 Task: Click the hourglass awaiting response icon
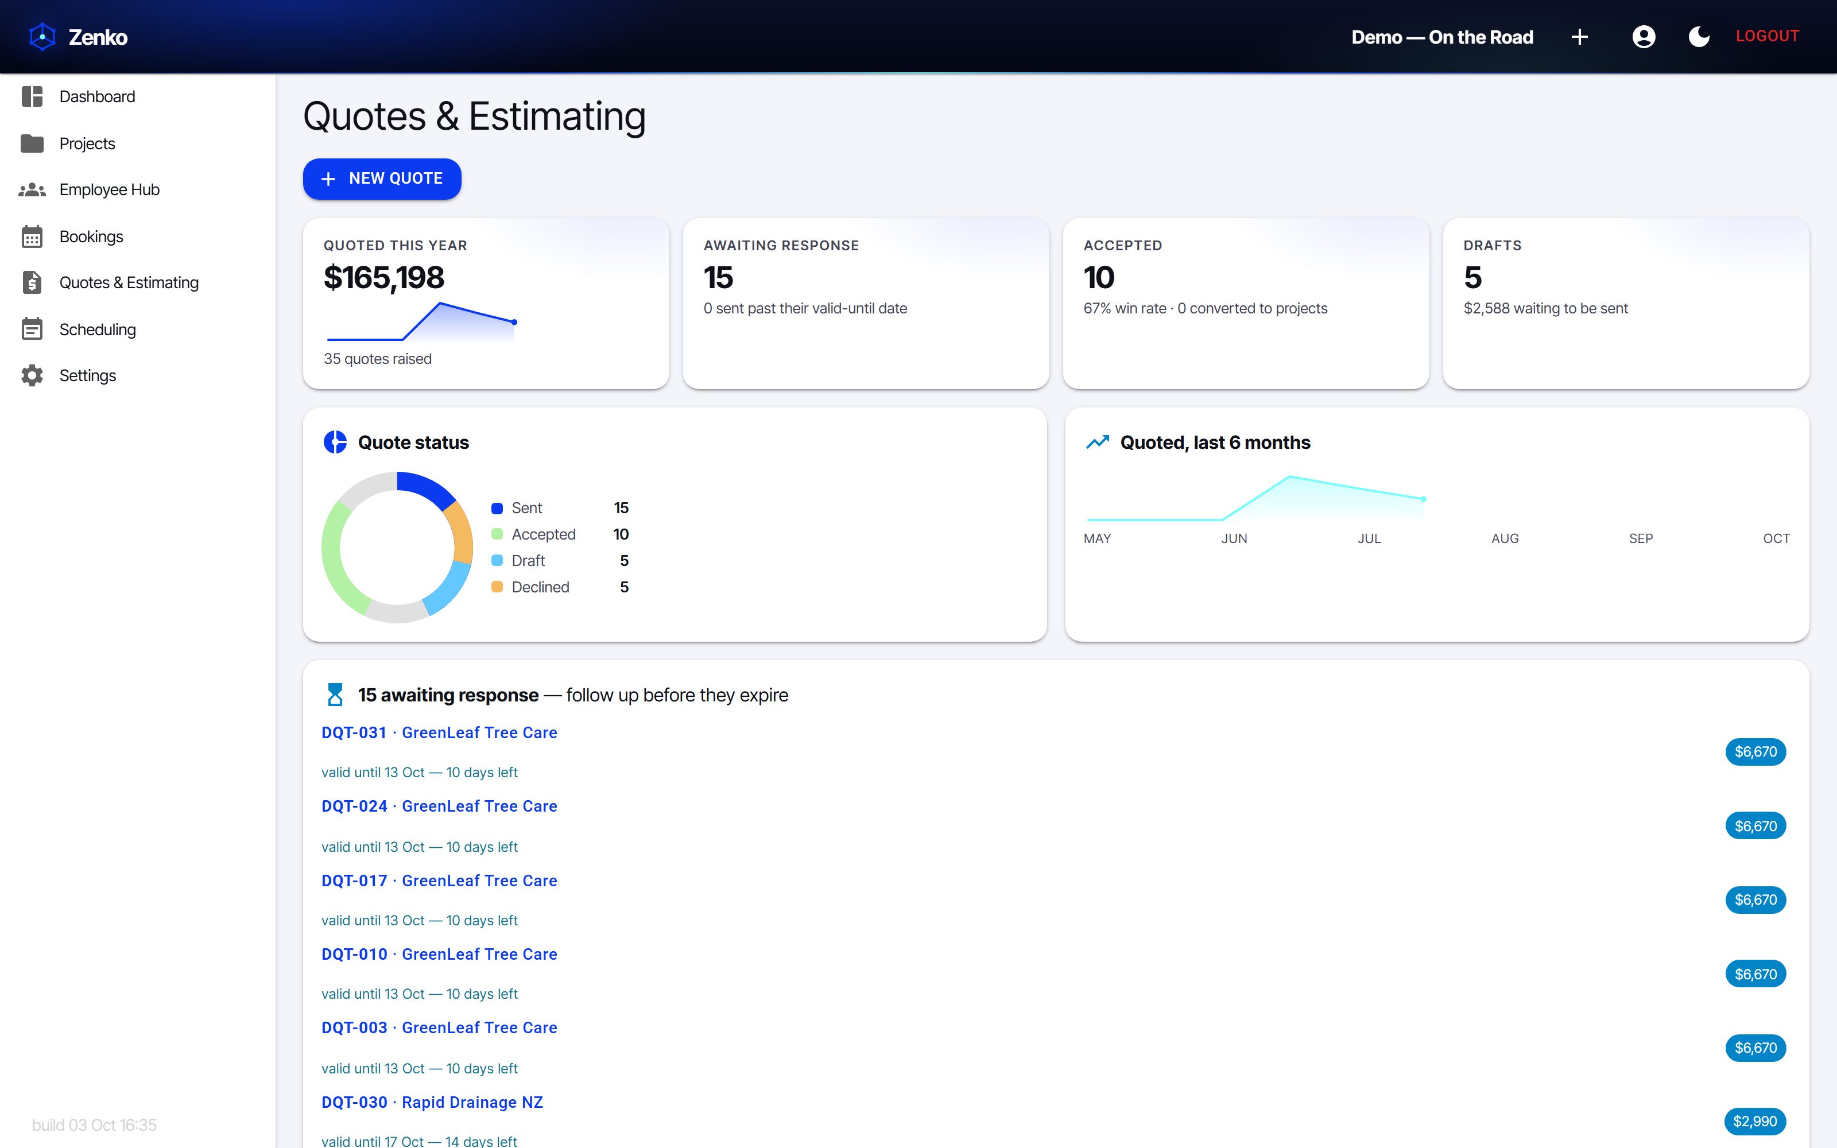[335, 694]
